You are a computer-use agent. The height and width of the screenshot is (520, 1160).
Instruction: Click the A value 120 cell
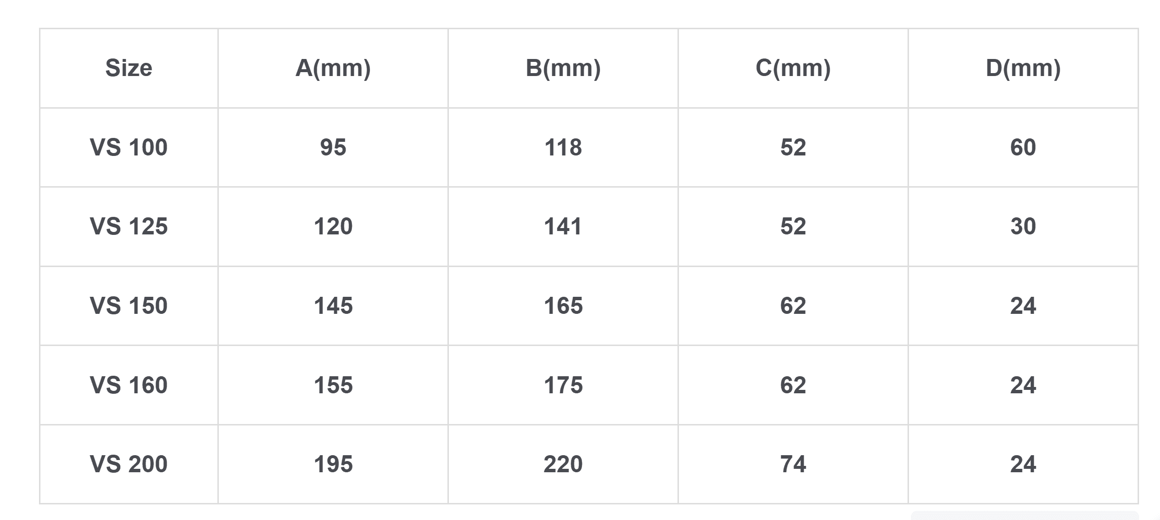[x=333, y=227]
